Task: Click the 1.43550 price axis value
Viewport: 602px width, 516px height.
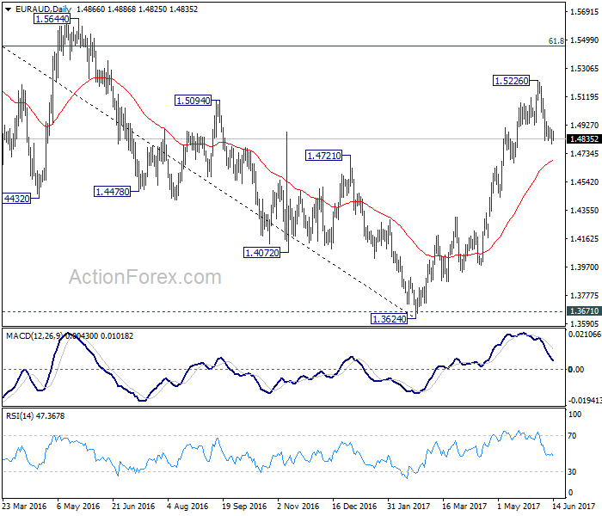Action: 584,211
